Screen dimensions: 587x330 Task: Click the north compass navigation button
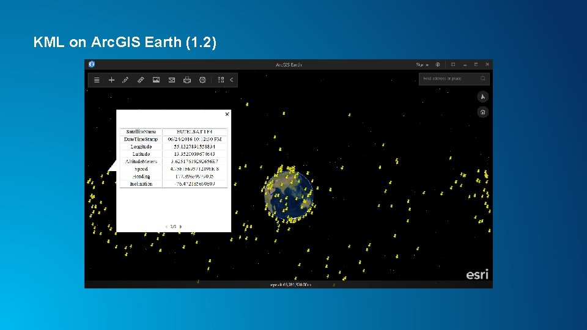coord(483,97)
